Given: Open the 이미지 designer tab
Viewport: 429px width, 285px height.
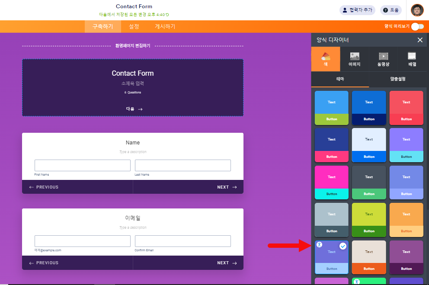Looking at the screenshot, I should click(355, 59).
